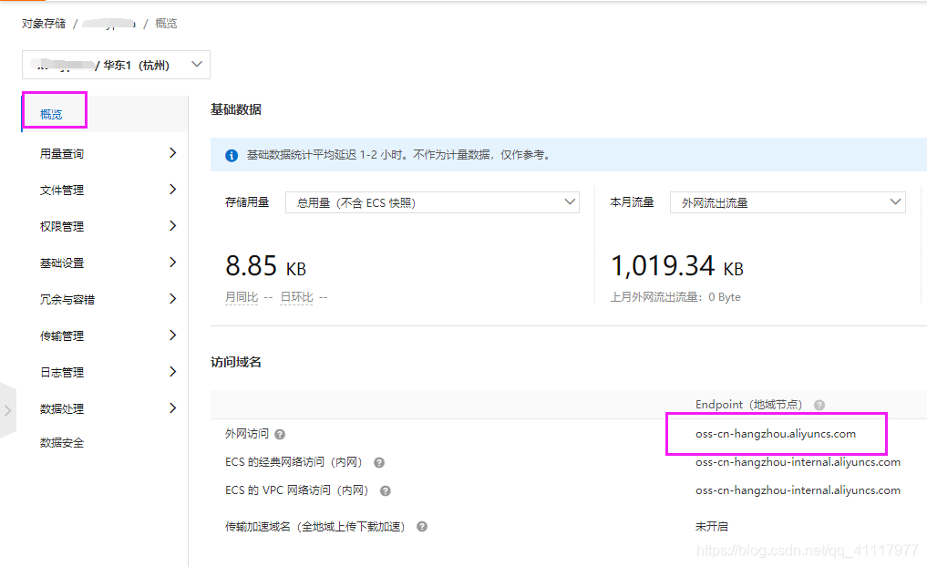Click the 外网访问 row label
This screenshot has height=567, width=927.
coord(246,434)
